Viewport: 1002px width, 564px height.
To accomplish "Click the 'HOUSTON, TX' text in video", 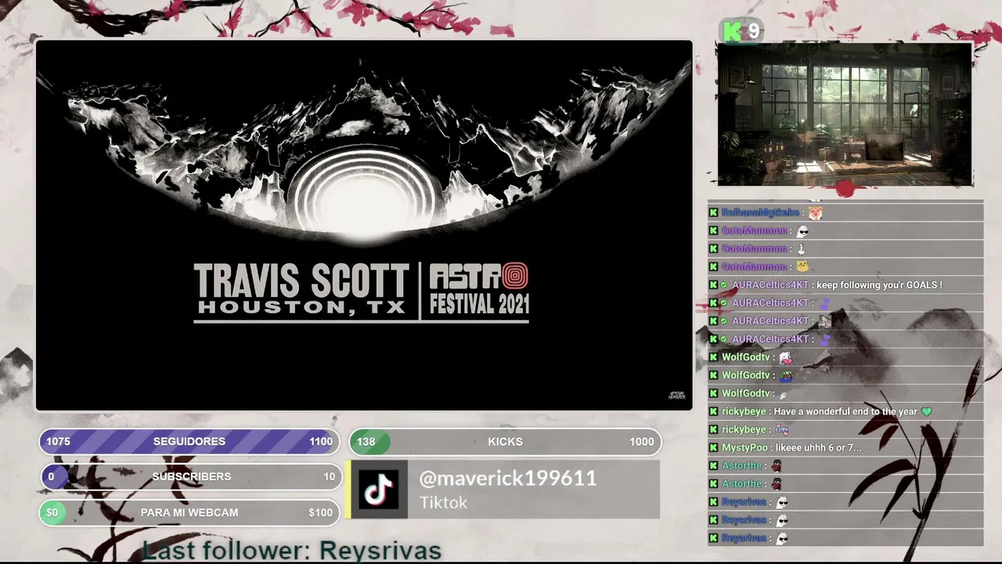I will (302, 308).
